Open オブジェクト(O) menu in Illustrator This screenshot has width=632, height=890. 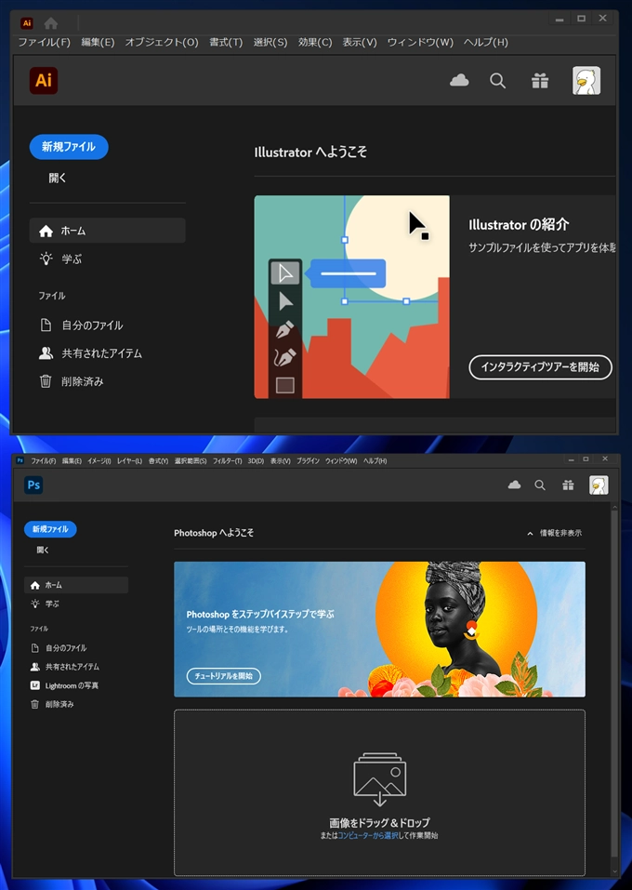(x=162, y=42)
